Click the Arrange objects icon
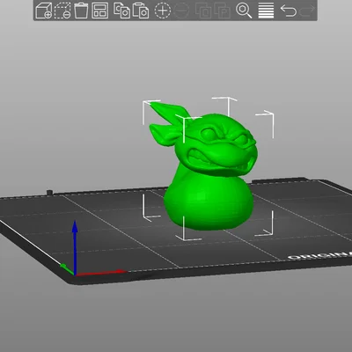The height and width of the screenshot is (352, 352). (x=100, y=11)
